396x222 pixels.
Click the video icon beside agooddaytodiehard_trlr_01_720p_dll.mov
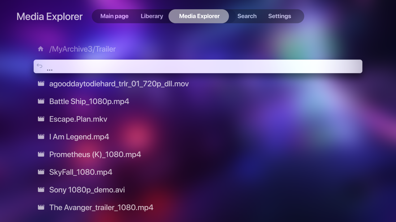coord(41,84)
